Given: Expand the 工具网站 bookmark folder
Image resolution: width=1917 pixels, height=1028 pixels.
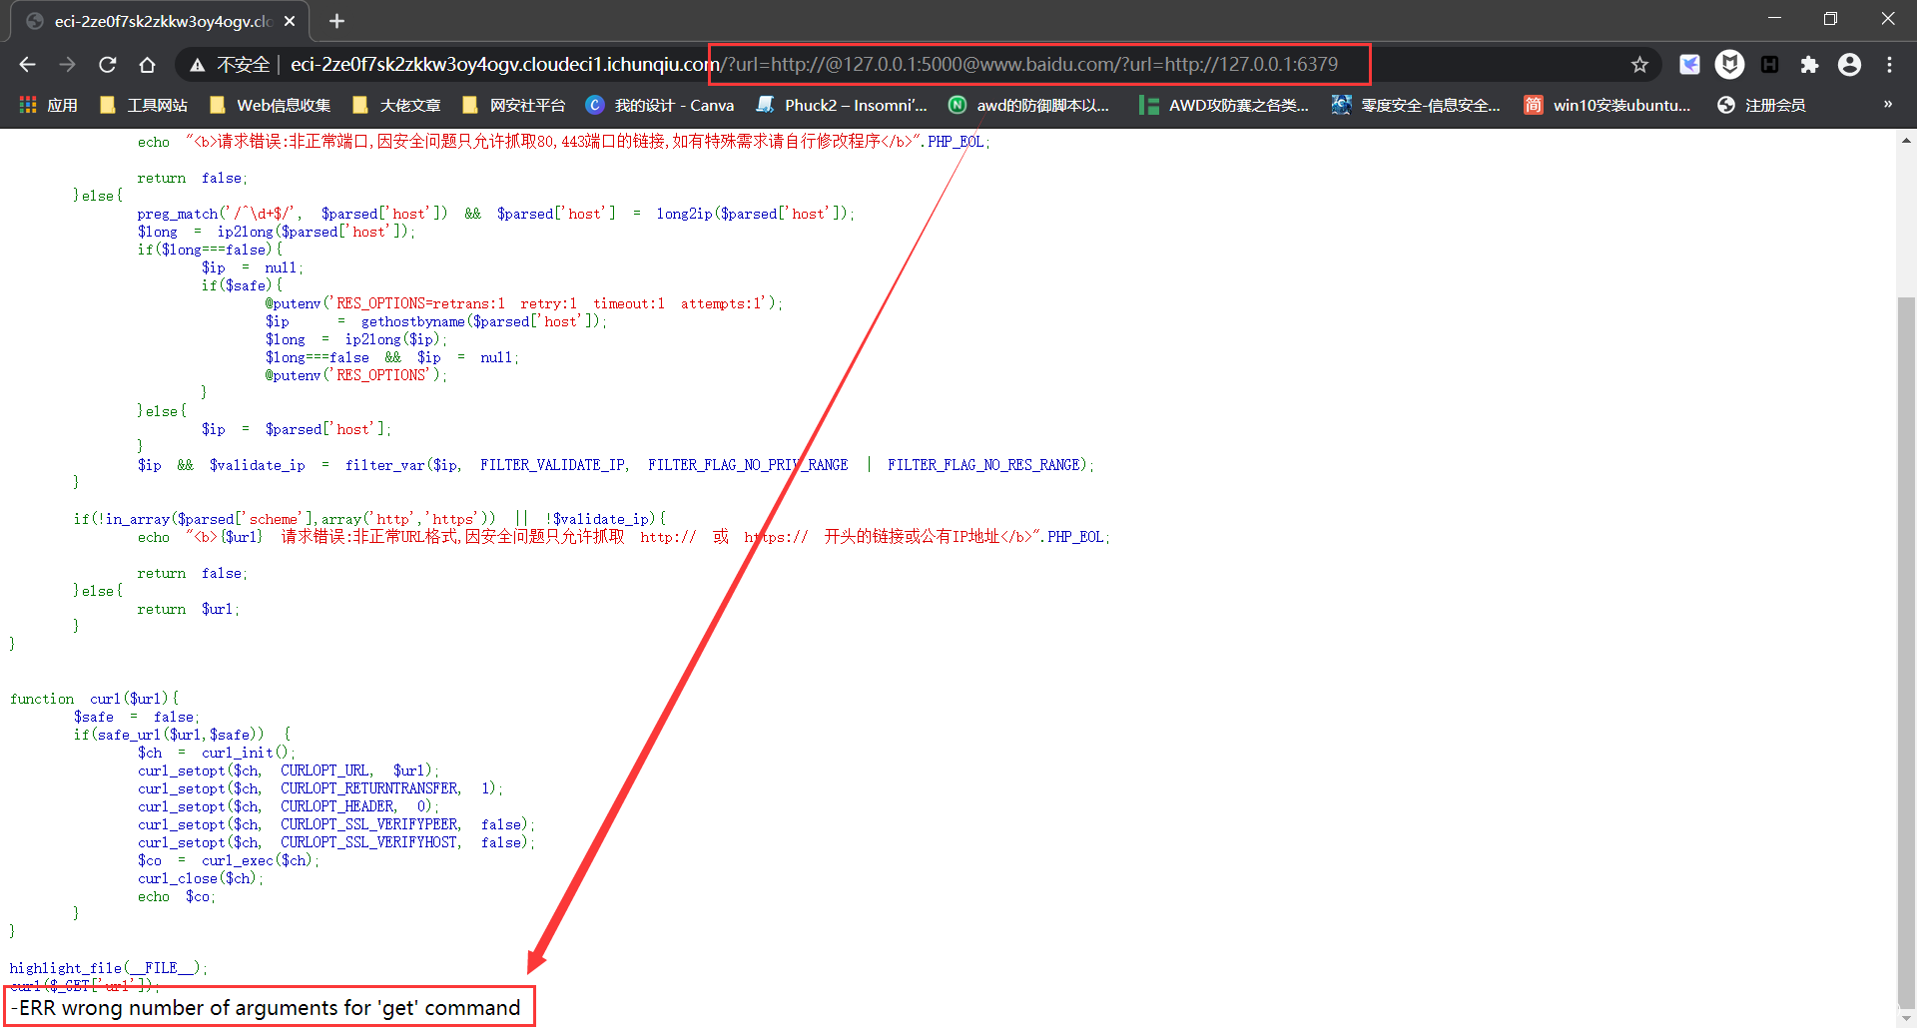Looking at the screenshot, I should (144, 105).
